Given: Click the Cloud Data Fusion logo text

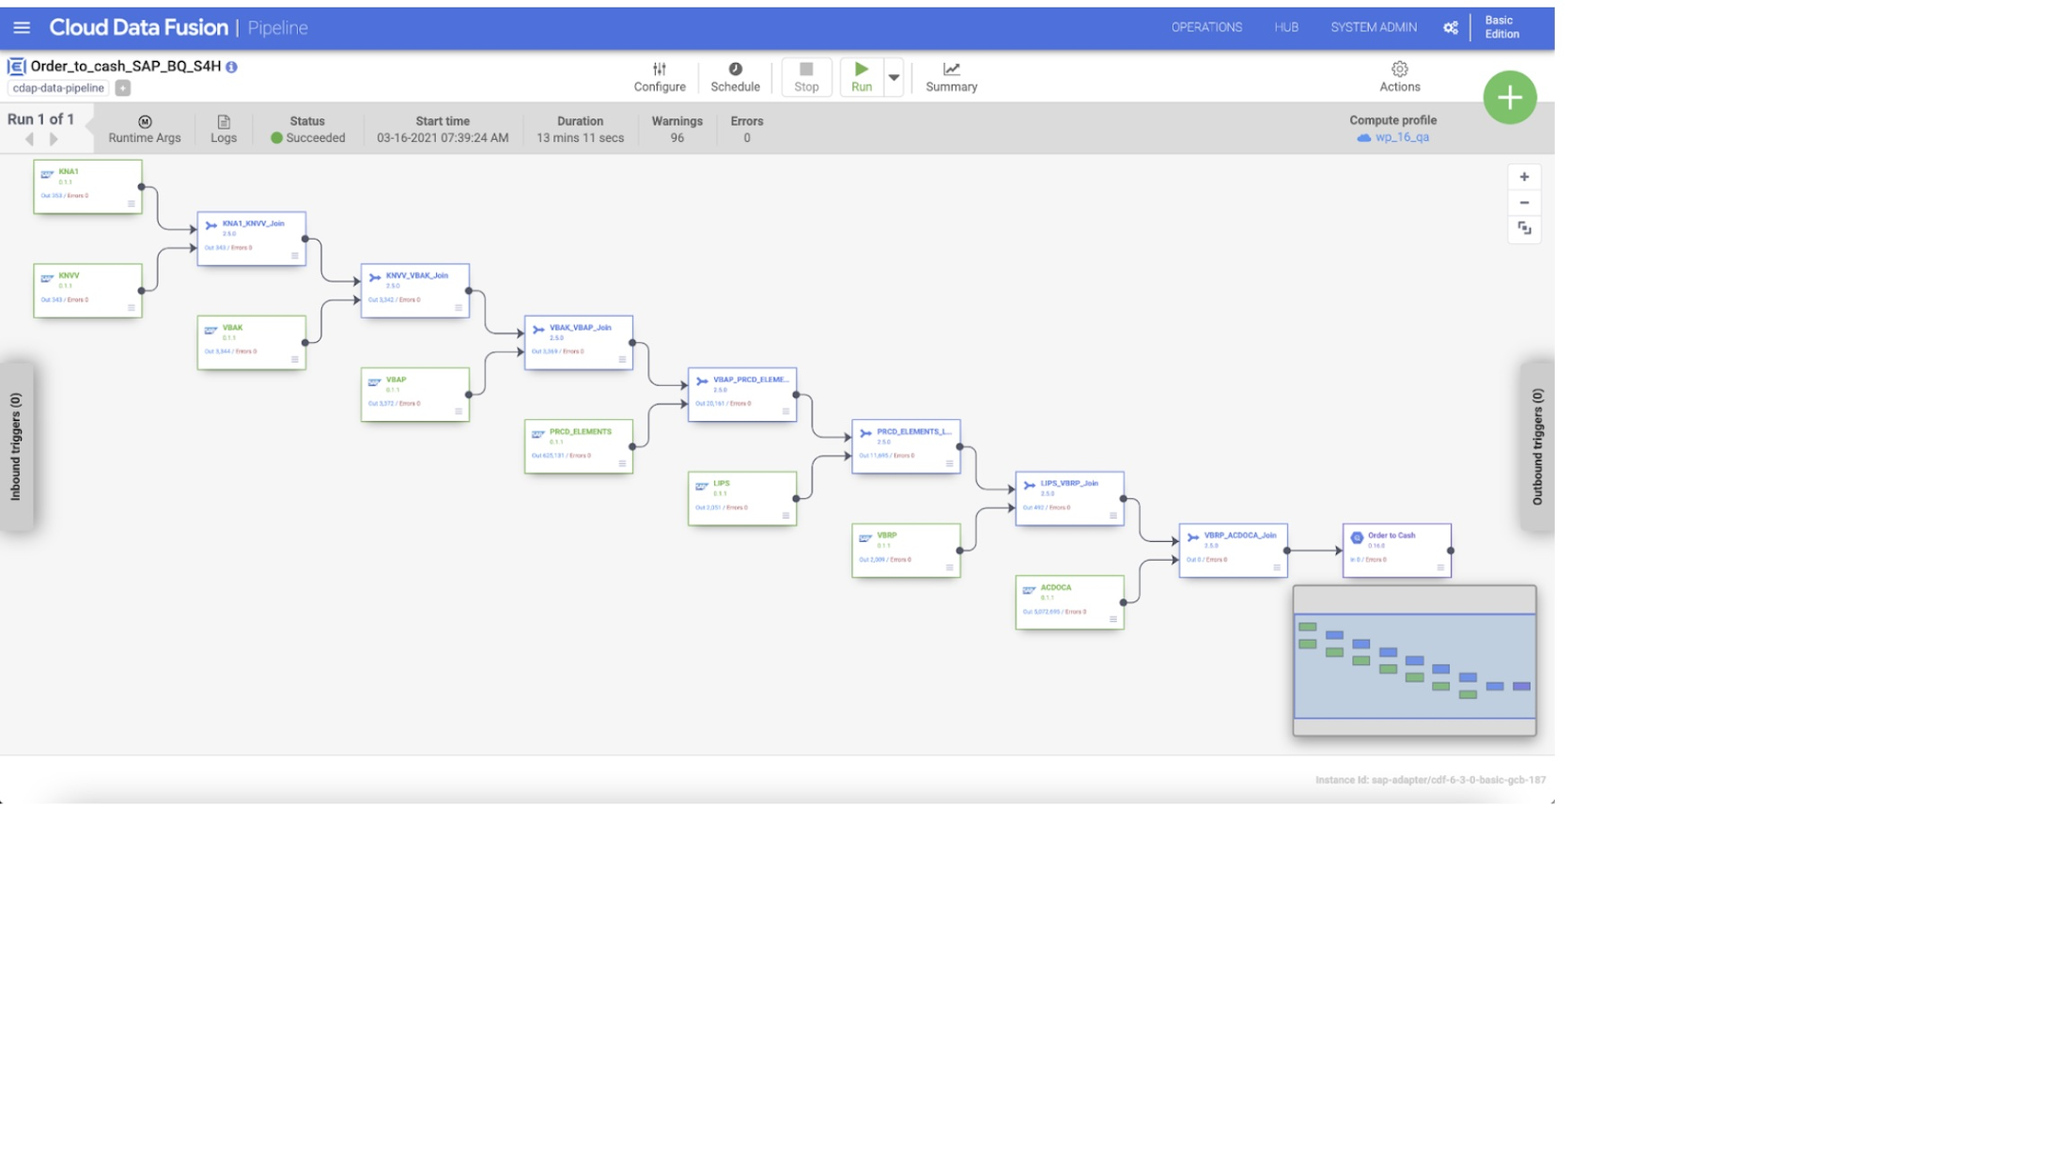Looking at the screenshot, I should pyautogui.click(x=138, y=28).
